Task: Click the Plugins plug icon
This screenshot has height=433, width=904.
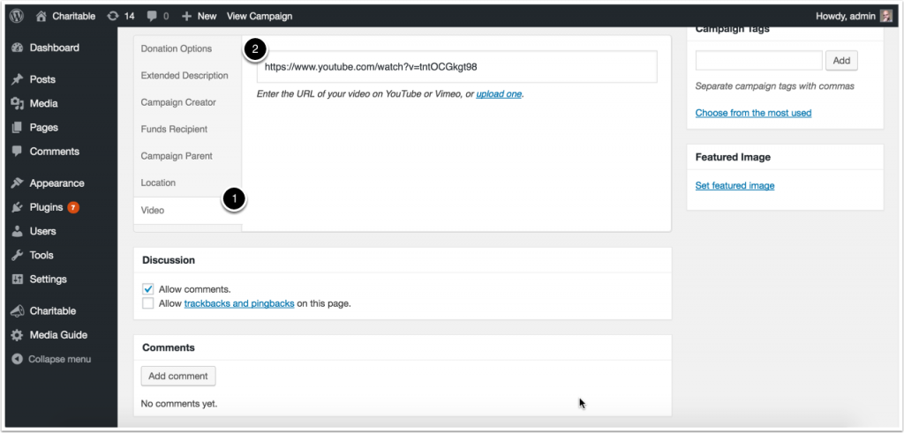Action: tap(18, 207)
